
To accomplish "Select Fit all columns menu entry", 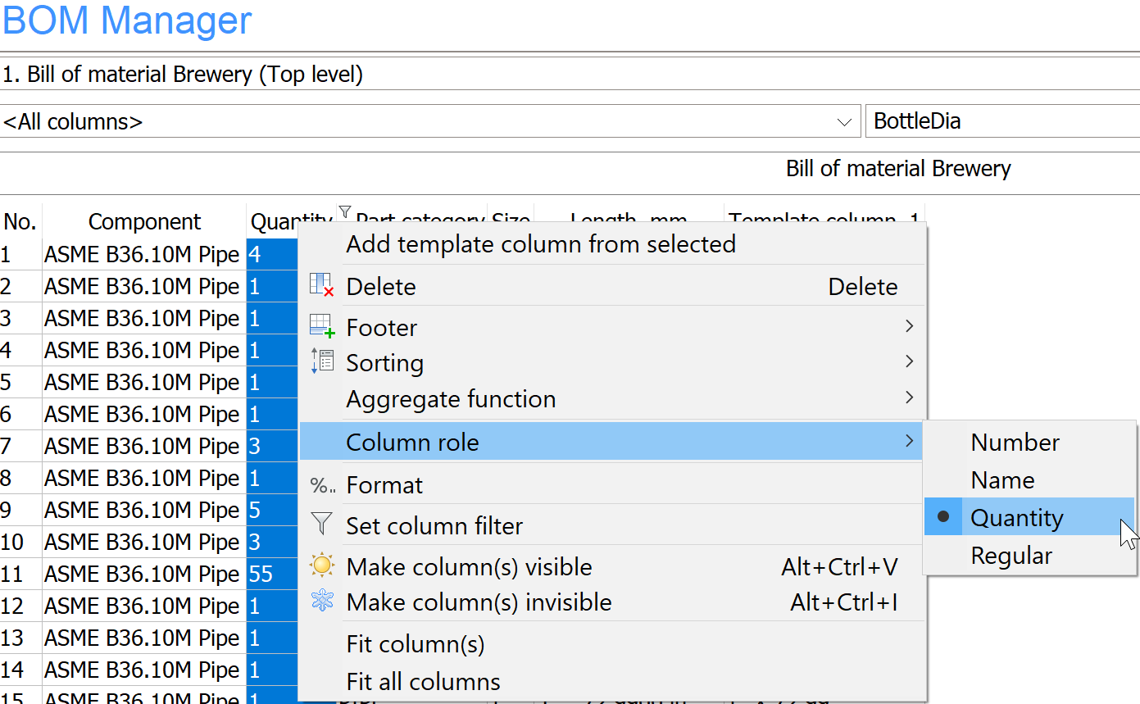I will tap(423, 682).
